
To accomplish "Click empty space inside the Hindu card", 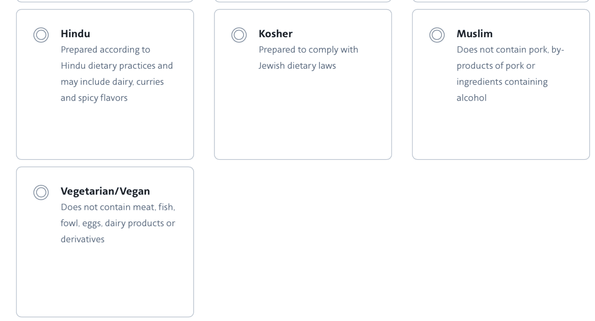I will pyautogui.click(x=105, y=132).
